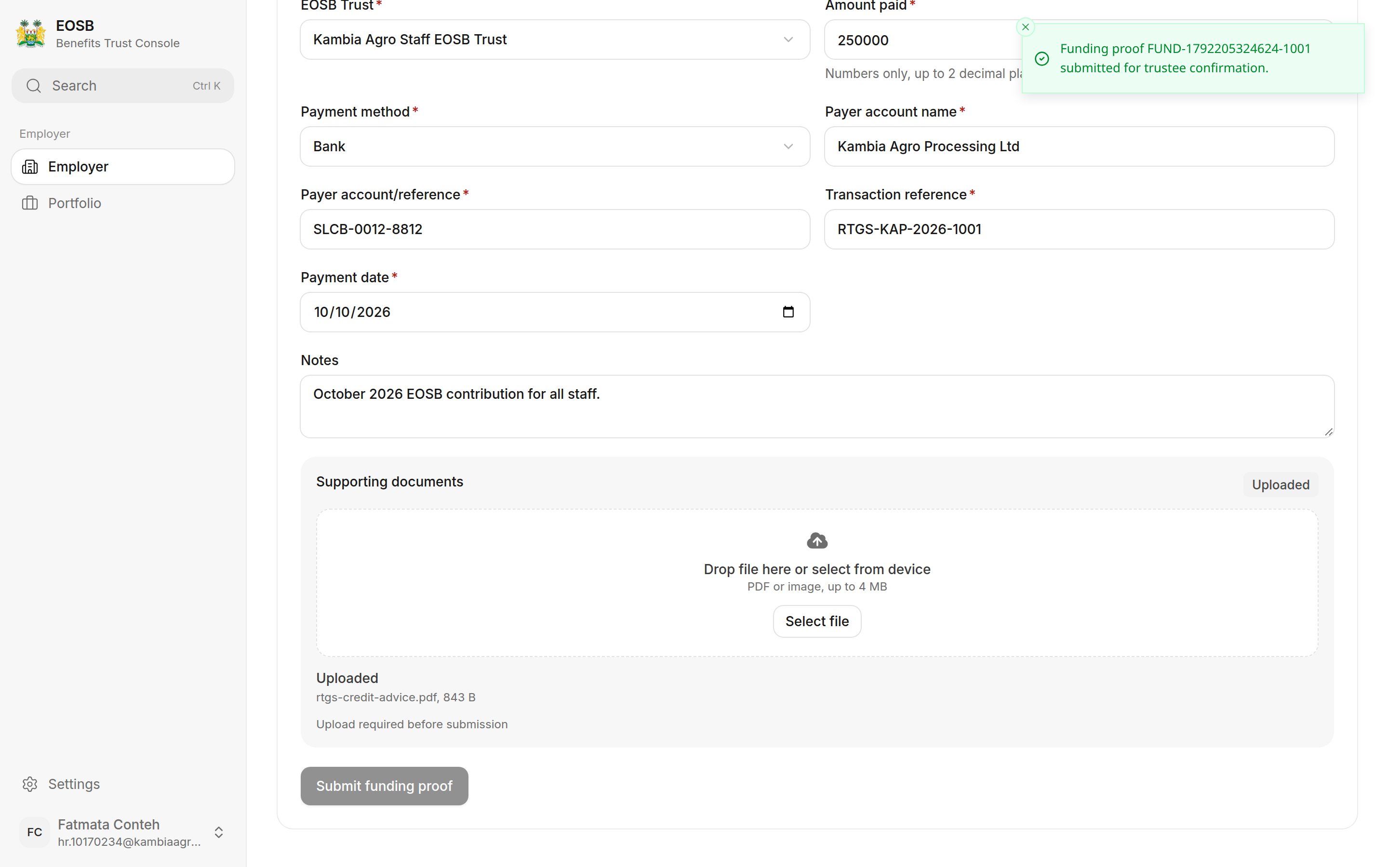Click the FC user avatar
The width and height of the screenshot is (1388, 867).
(34, 832)
